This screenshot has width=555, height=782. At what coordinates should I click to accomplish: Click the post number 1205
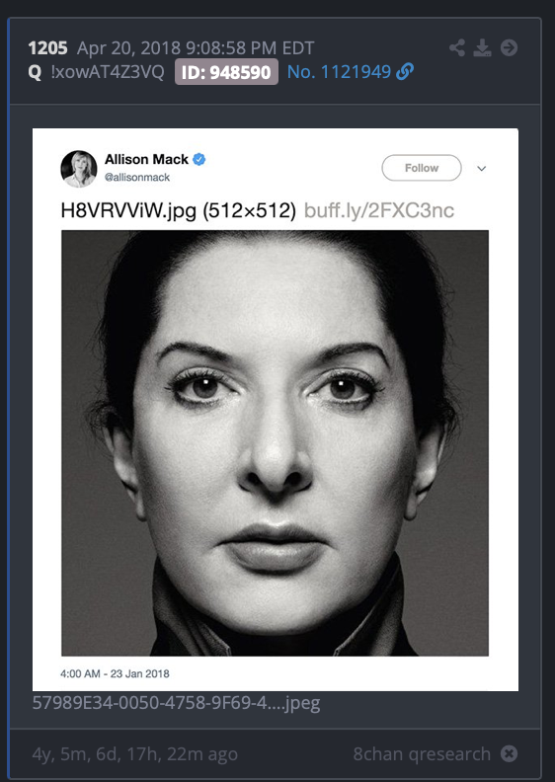click(x=47, y=48)
